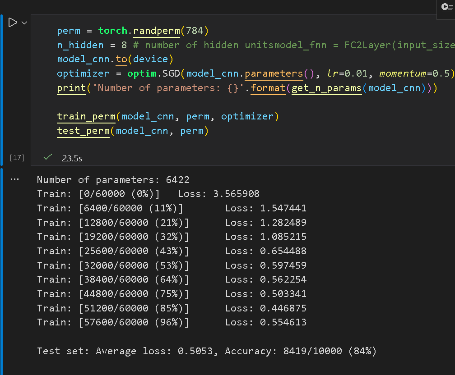The height and width of the screenshot is (375, 455).
Task: Click the model_cnn.to(device) line
Action: click(115, 59)
